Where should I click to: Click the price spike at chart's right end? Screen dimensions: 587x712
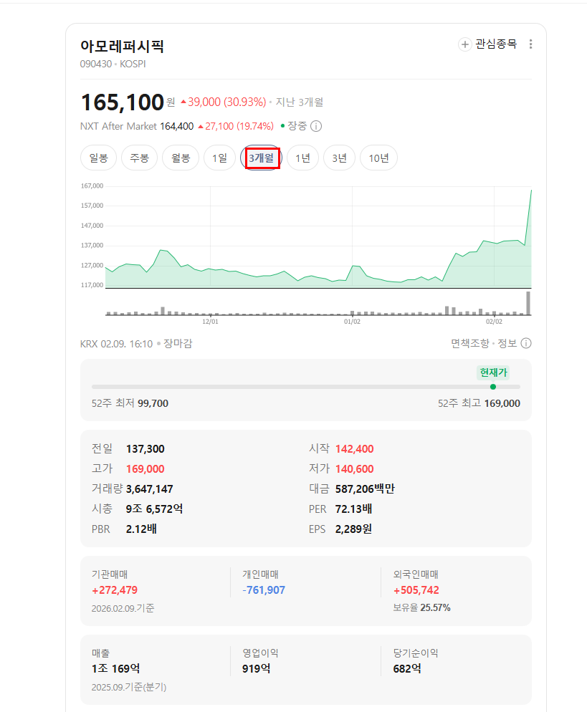coord(530,191)
